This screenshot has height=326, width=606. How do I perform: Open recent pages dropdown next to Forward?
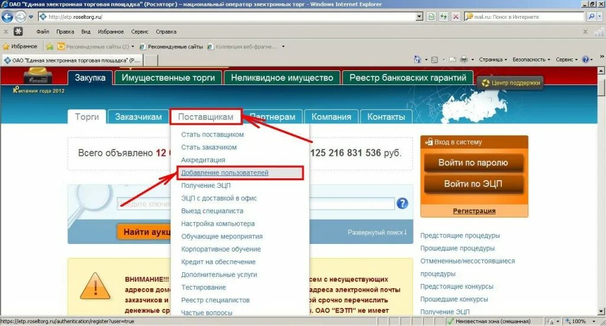(31, 17)
